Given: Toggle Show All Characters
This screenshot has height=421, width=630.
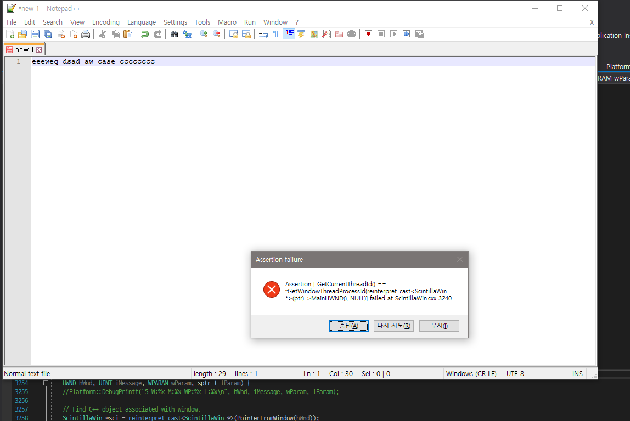Looking at the screenshot, I should (x=276, y=34).
